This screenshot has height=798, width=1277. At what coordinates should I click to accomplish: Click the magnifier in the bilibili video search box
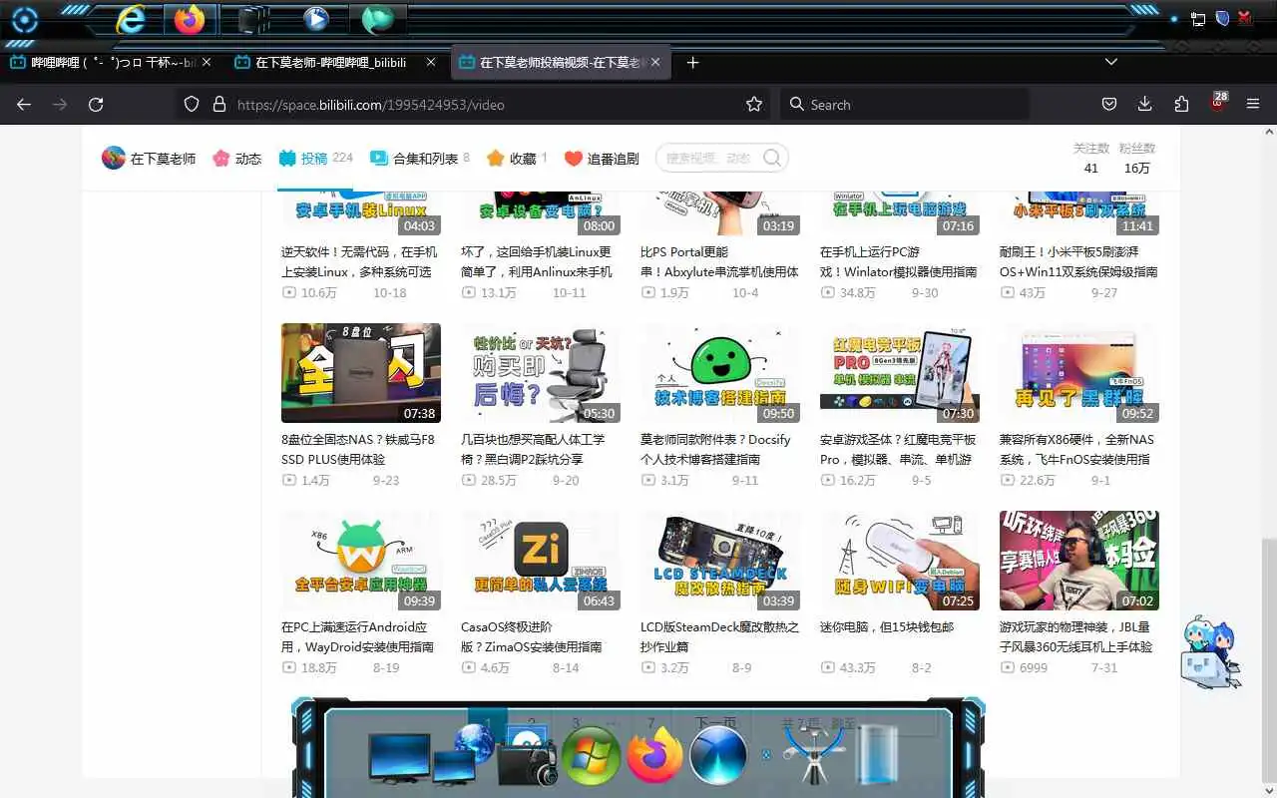coord(772,158)
